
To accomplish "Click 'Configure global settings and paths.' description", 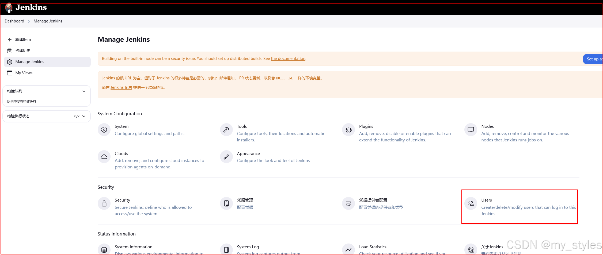I will [x=149, y=134].
